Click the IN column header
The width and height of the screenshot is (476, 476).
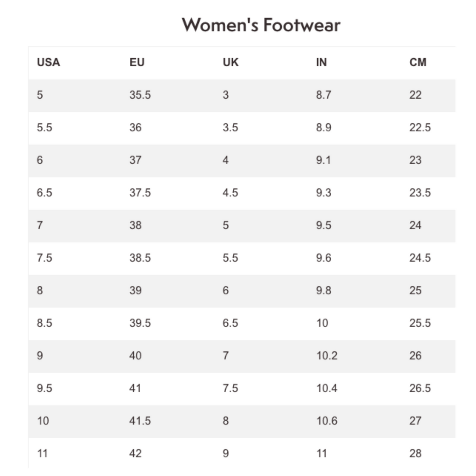click(321, 62)
